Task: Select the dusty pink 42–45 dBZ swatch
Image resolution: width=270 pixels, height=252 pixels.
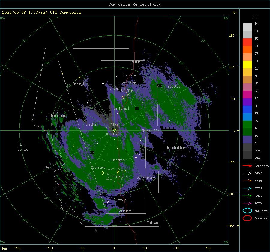Action: (x=247, y=87)
